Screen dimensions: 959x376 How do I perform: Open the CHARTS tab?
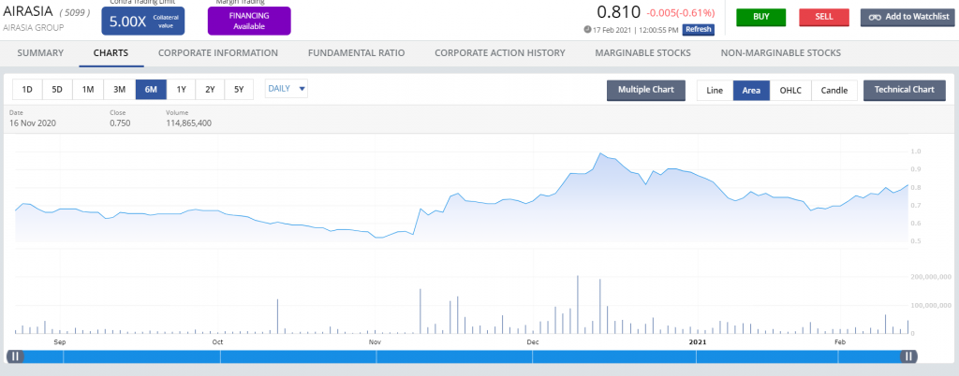point(111,53)
